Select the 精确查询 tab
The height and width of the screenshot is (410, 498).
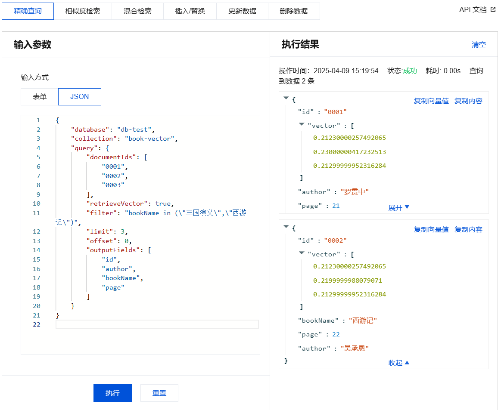[28, 11]
